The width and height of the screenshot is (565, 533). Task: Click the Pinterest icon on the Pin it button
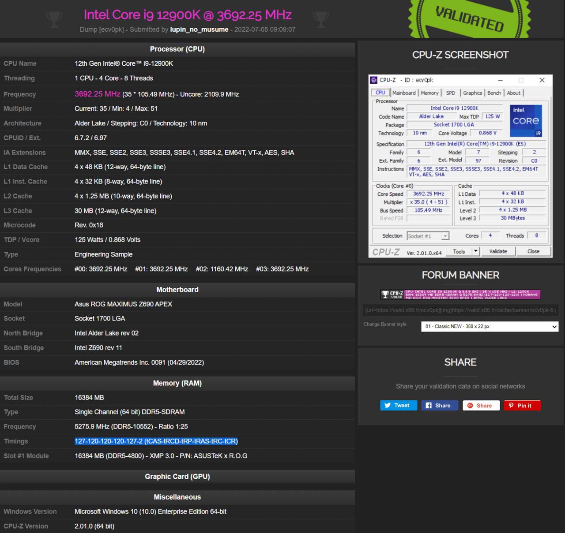click(511, 405)
